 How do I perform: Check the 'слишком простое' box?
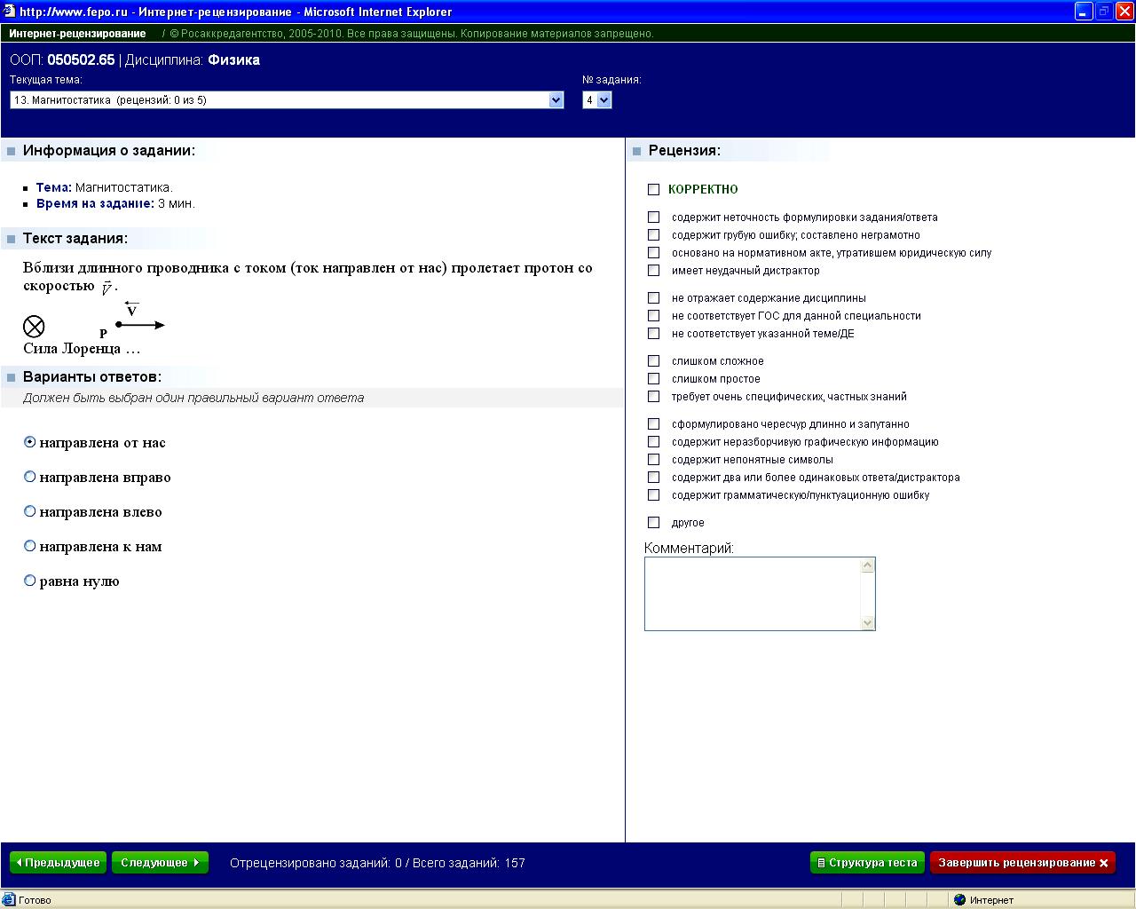[x=654, y=378]
